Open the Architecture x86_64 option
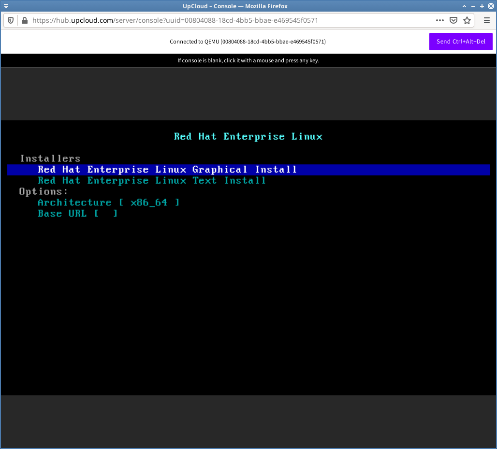This screenshot has width=497, height=449. pyautogui.click(x=109, y=202)
